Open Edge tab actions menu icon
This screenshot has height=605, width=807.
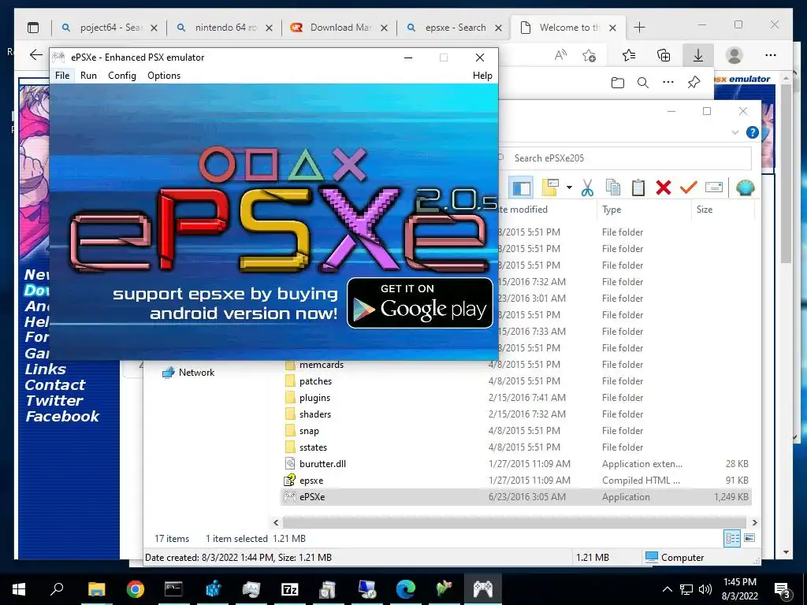(x=33, y=28)
